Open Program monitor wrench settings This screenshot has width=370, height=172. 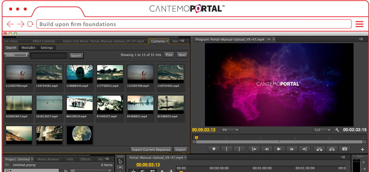(x=337, y=130)
